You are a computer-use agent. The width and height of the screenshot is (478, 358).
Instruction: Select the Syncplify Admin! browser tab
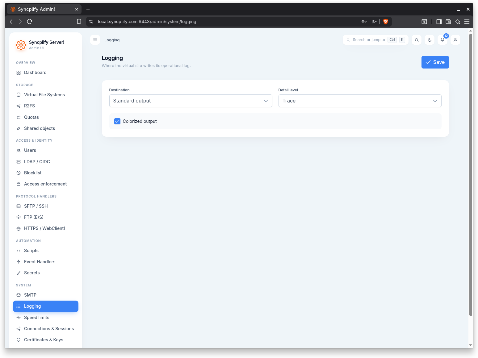[x=44, y=9]
